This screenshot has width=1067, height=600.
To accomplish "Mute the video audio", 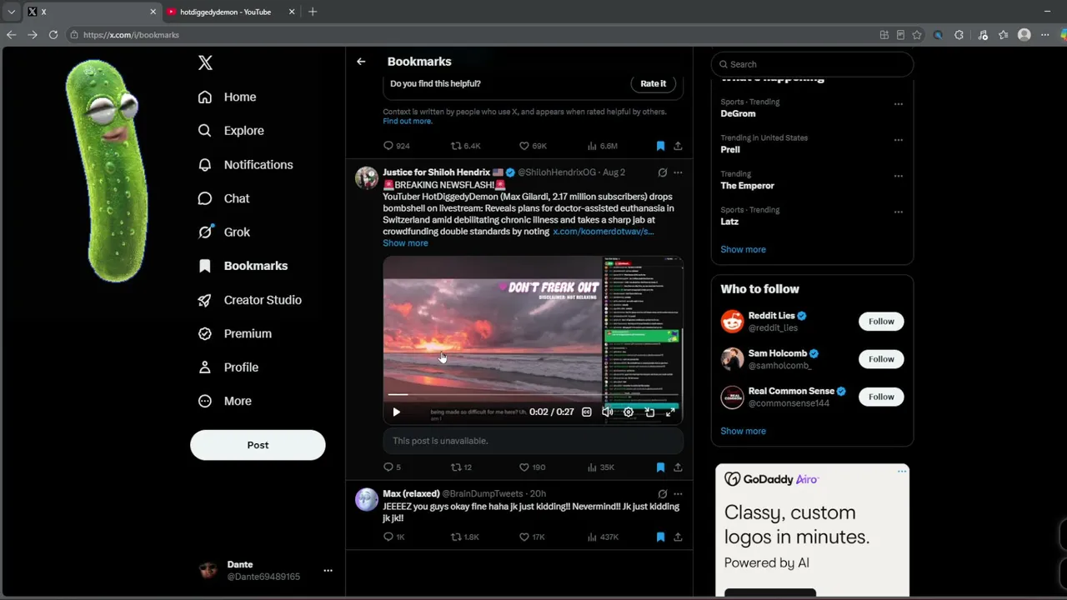I will [608, 412].
